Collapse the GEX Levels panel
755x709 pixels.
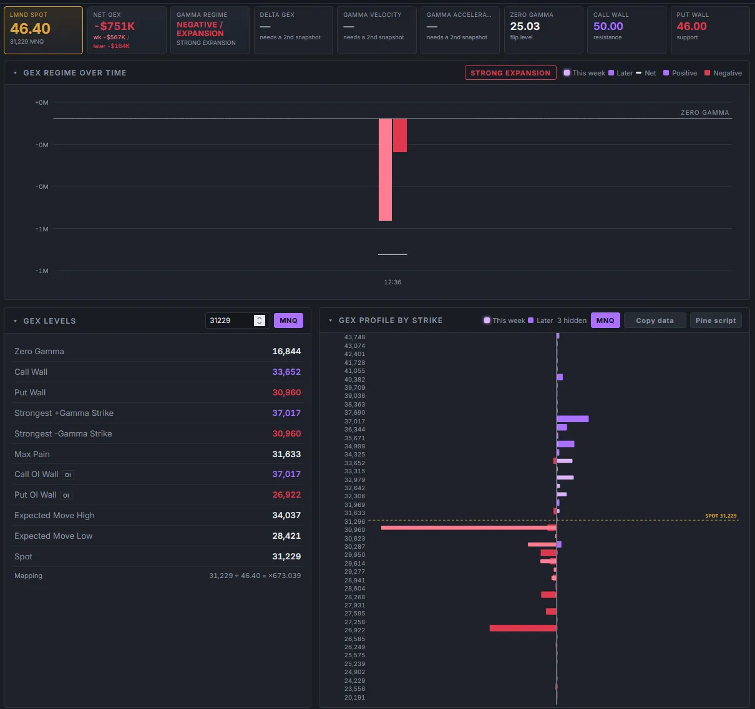15,321
